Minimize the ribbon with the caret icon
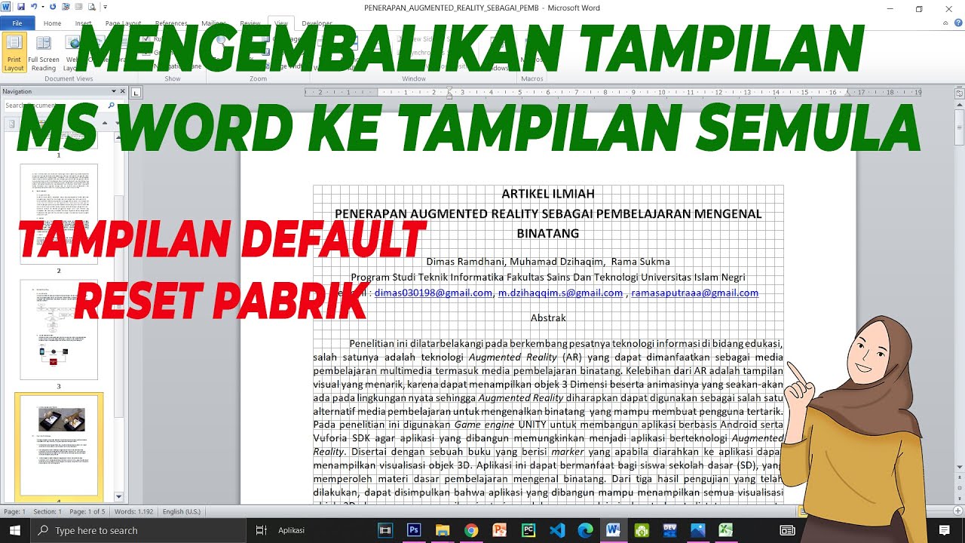 (944, 23)
